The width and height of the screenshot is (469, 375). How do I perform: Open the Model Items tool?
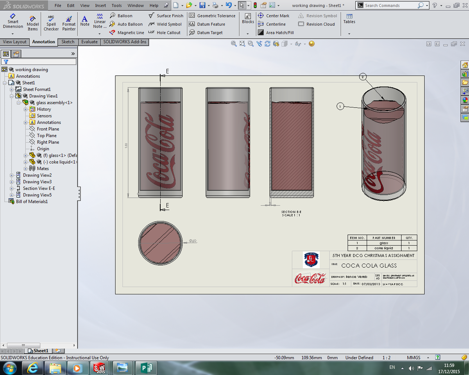(32, 23)
